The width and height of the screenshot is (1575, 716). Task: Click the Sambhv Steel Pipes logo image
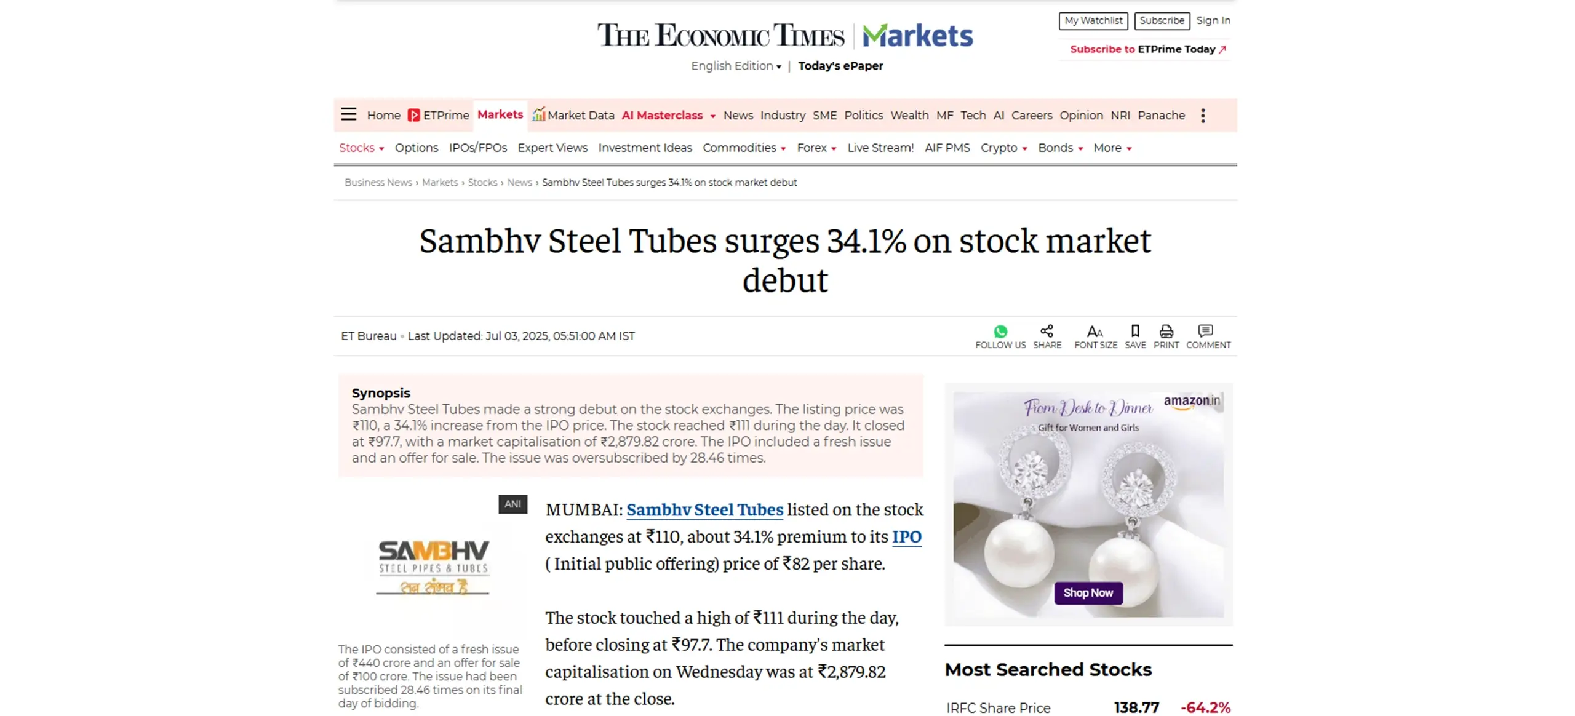click(433, 567)
